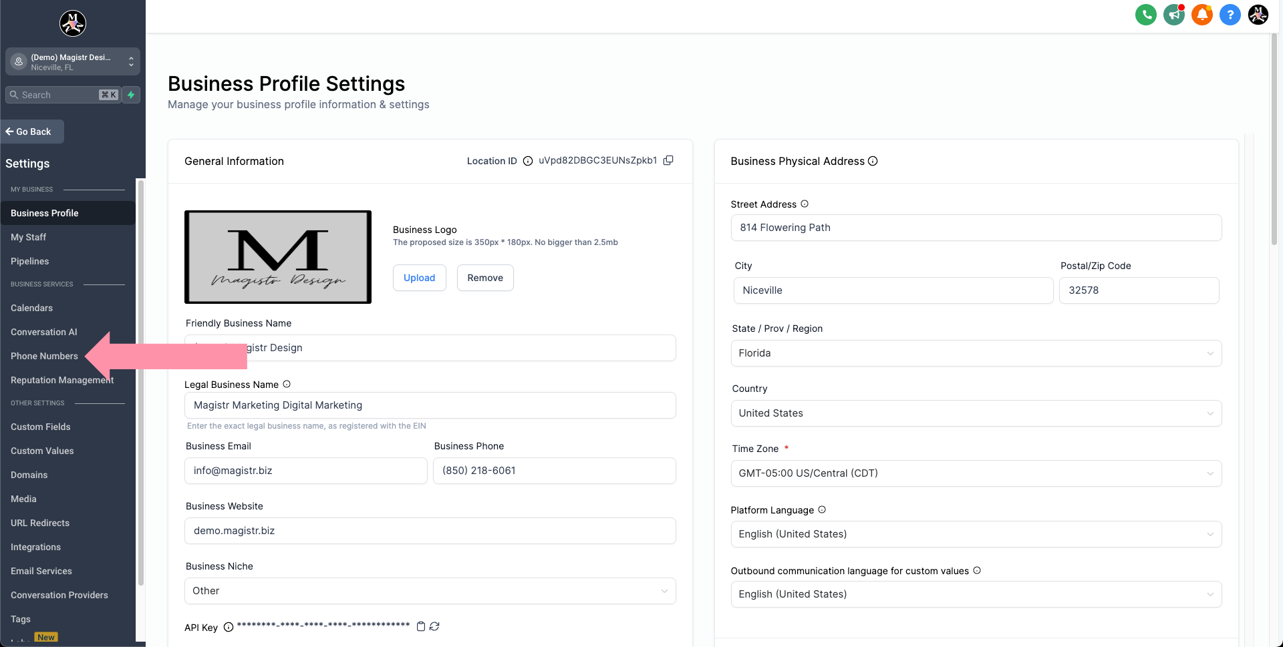Click the green lightning quick actions icon
The image size is (1283, 647).
coord(131,95)
